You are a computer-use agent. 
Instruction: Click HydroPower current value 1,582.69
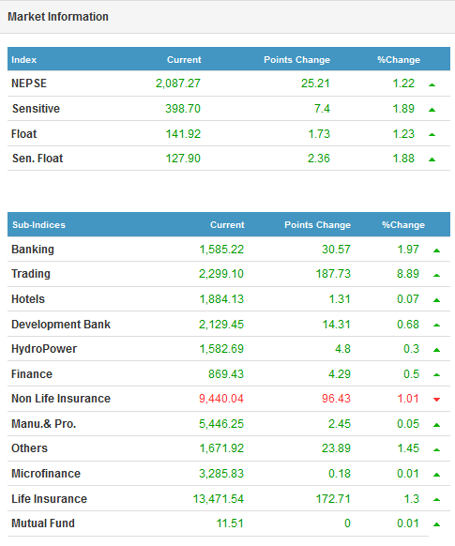[x=221, y=349]
